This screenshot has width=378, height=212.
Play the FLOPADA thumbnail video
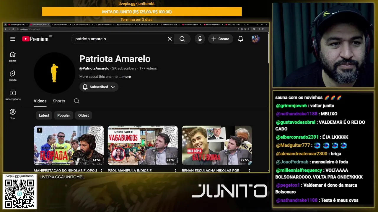[69, 145]
